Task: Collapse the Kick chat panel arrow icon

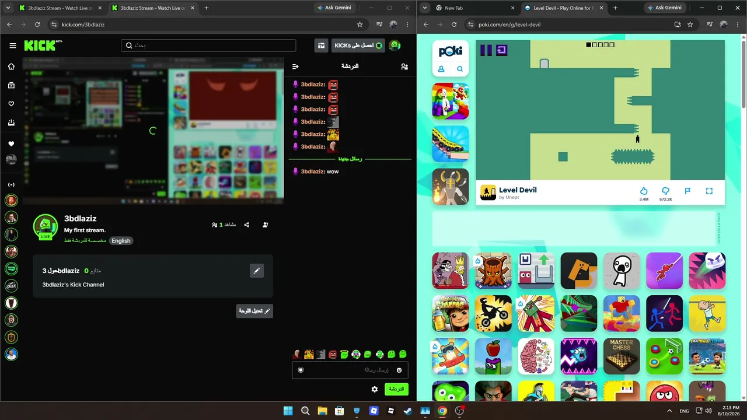Action: [x=295, y=66]
